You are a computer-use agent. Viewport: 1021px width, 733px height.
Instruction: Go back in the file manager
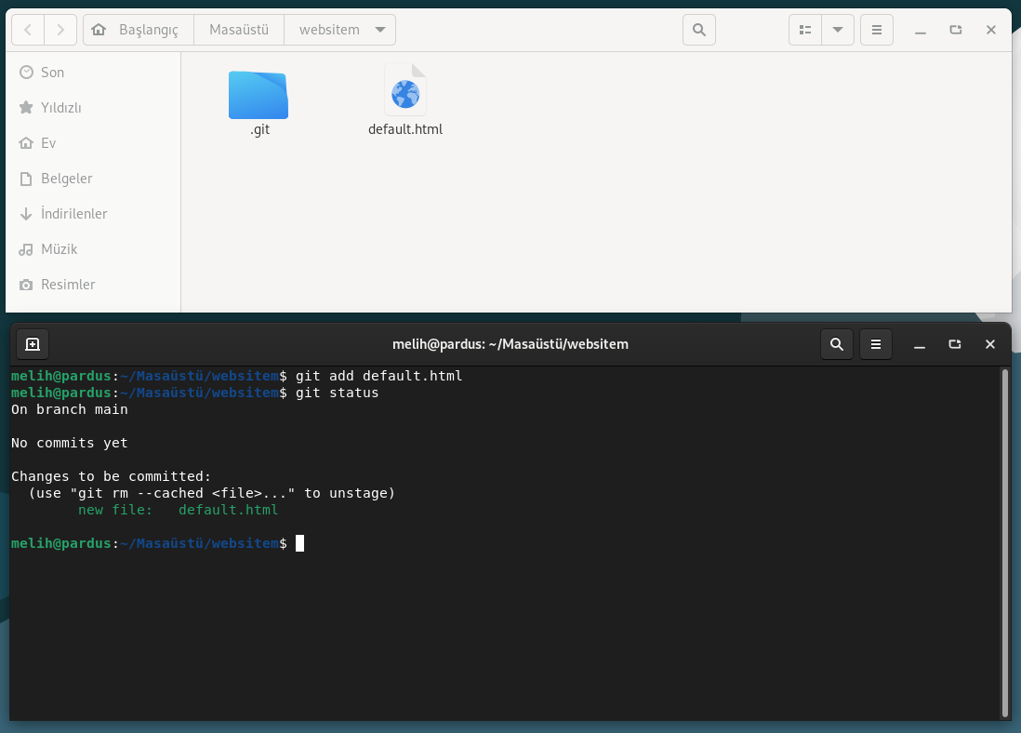pos(28,30)
